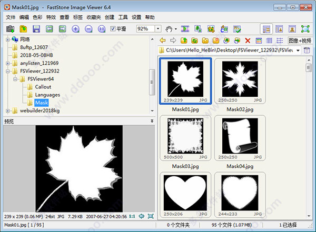The height and width of the screenshot is (232, 316).
Task: Click the favorites star folder icon
Action: pyautogui.click(x=205, y=41)
